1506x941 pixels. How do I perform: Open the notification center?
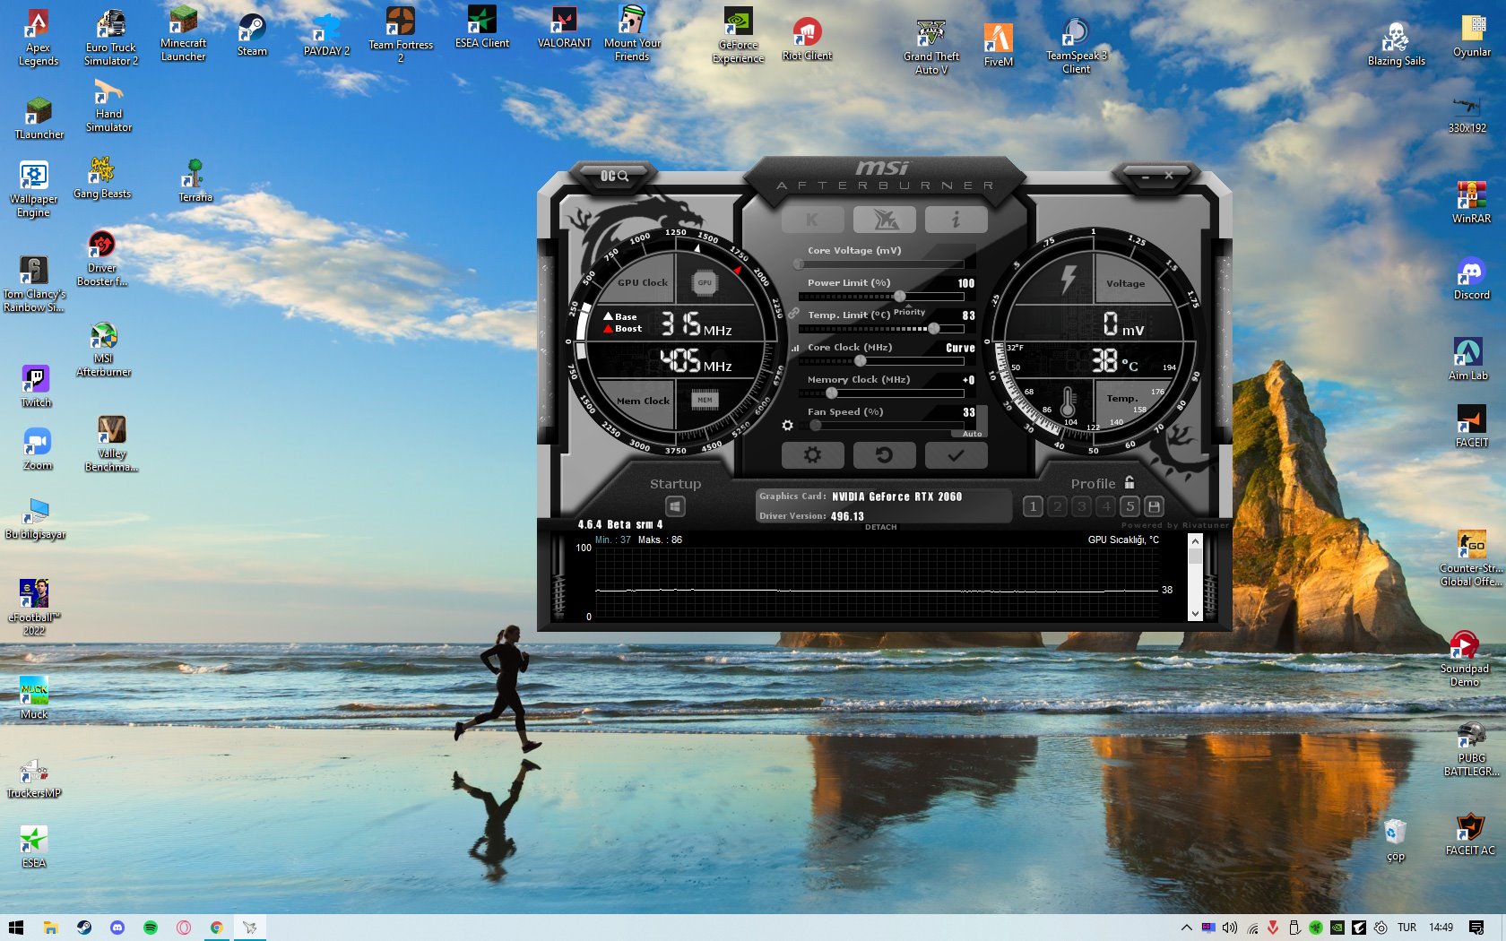[x=1476, y=928]
